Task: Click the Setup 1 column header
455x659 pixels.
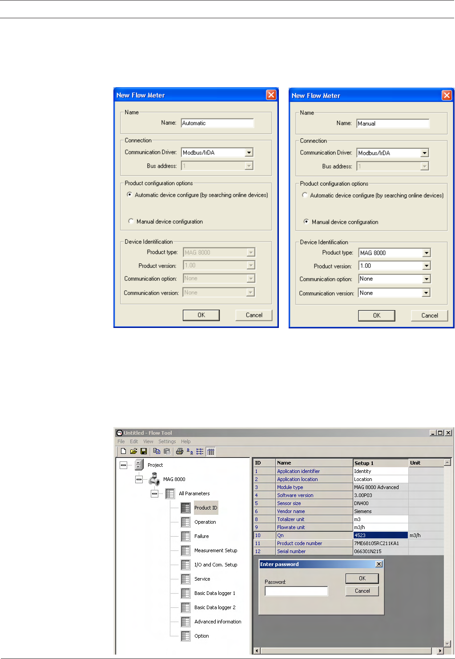Action: coord(381,463)
